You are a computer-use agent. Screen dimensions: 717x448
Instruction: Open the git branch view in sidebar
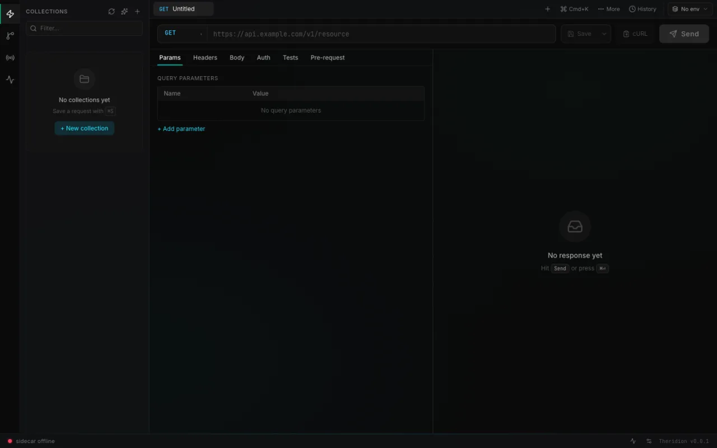(x=10, y=36)
